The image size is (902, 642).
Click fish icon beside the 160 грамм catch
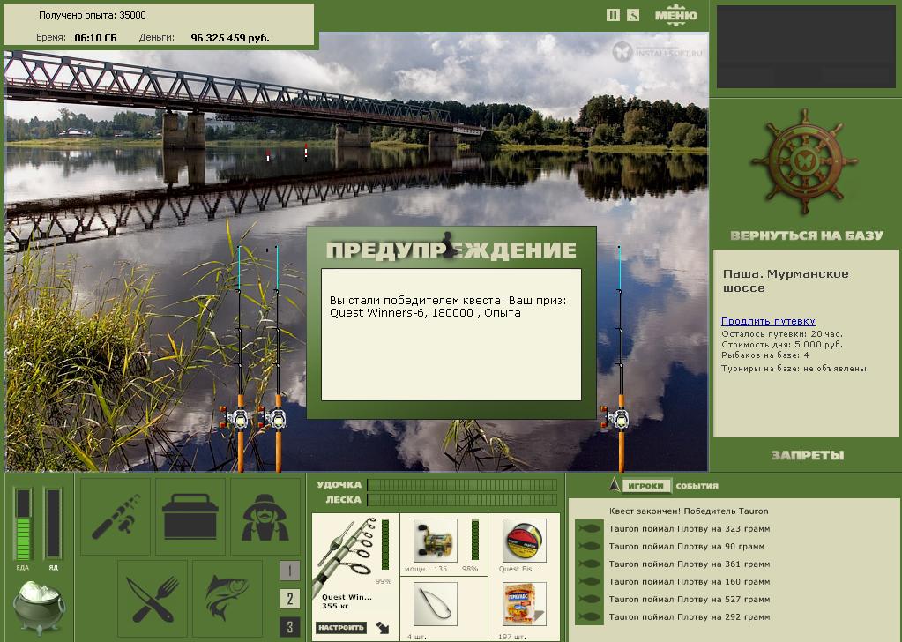coord(589,582)
